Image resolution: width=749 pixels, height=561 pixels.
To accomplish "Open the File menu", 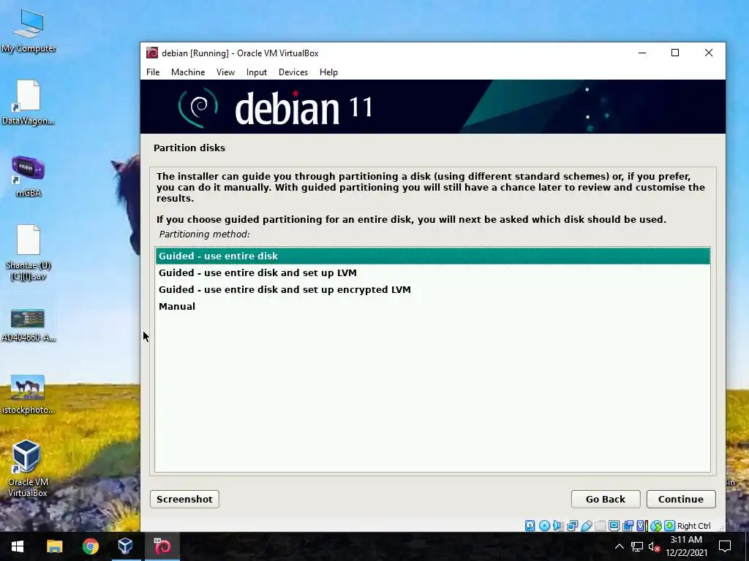I will [x=153, y=72].
